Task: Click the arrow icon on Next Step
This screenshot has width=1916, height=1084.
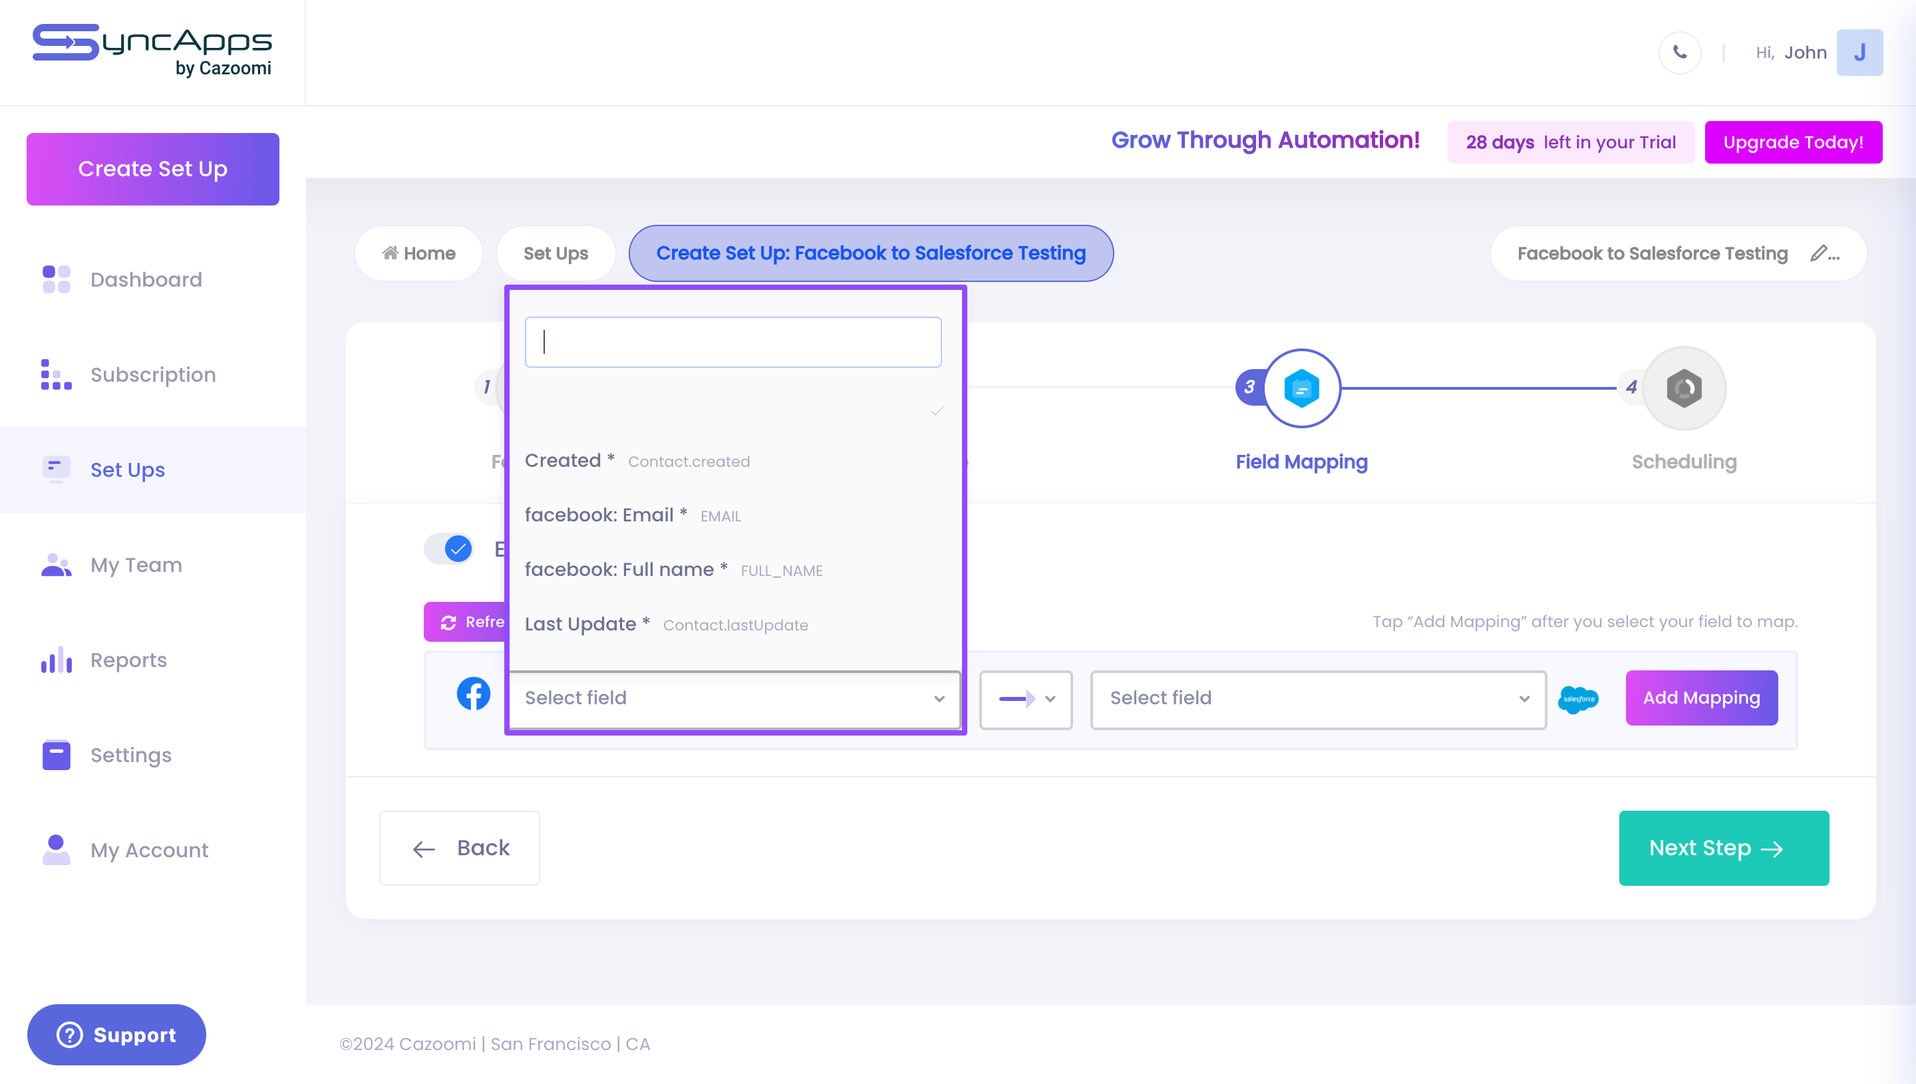Action: click(1772, 849)
